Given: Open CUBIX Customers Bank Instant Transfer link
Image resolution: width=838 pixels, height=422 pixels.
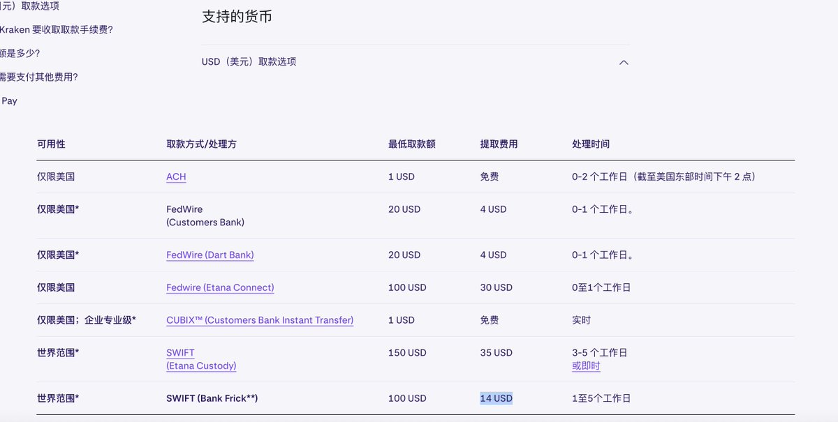Looking at the screenshot, I should (x=260, y=320).
